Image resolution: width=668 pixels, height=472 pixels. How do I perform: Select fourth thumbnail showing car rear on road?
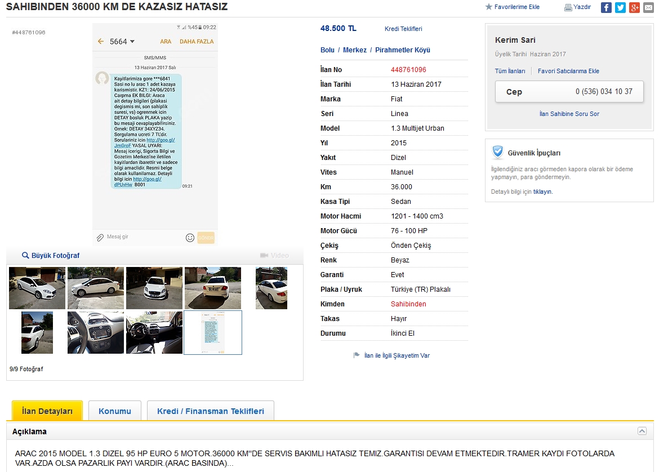pyautogui.click(x=213, y=288)
